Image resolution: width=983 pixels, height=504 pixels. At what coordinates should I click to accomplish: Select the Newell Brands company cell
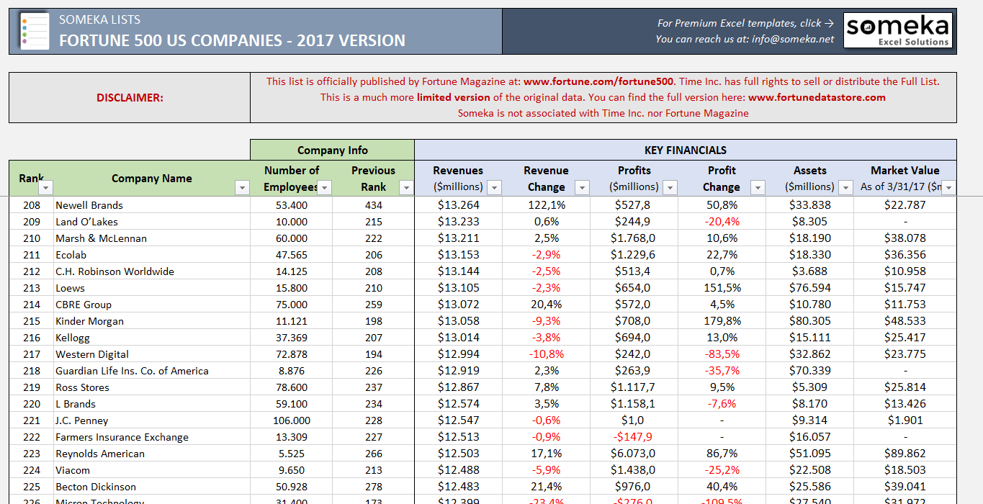152,205
